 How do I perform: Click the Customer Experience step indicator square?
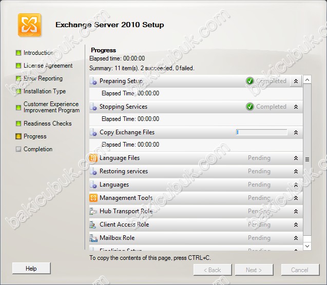coord(18,108)
